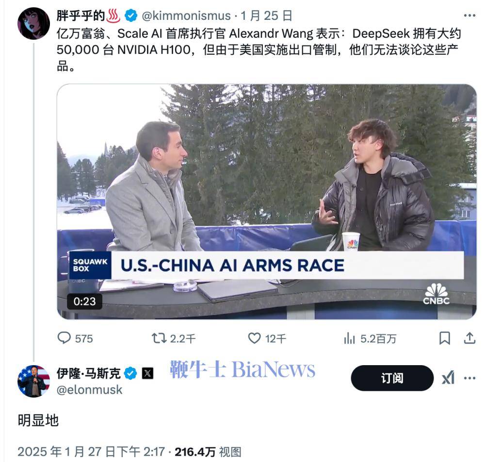This screenshot has width=485, height=462.
Task: Click the 1月25日 tweet date link
Action: tap(266, 15)
